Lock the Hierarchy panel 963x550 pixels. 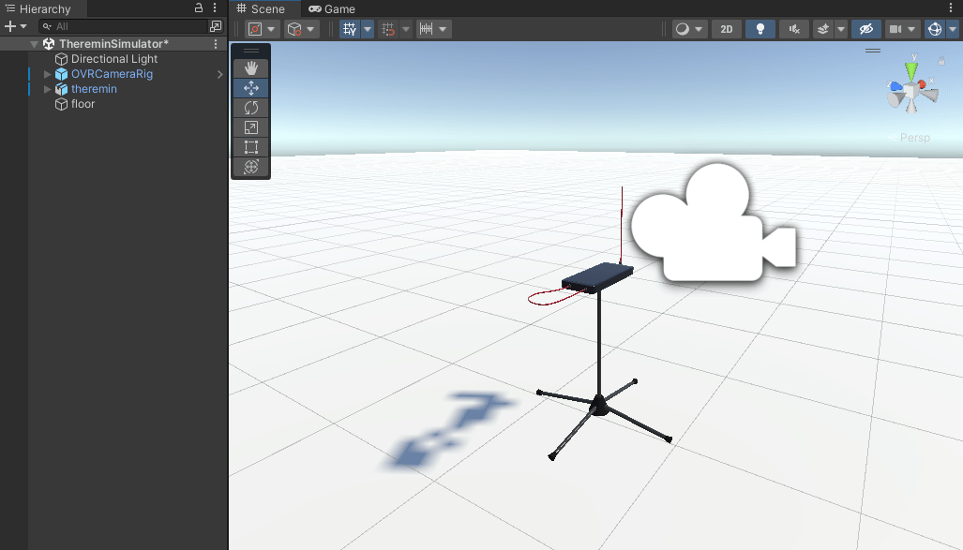pos(199,8)
